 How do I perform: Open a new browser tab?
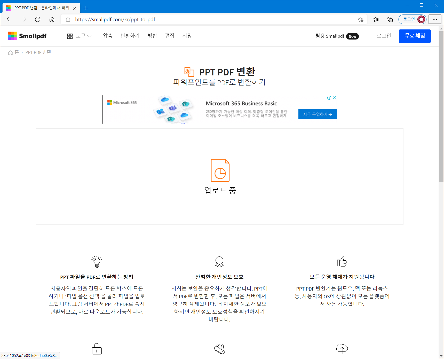coord(86,8)
